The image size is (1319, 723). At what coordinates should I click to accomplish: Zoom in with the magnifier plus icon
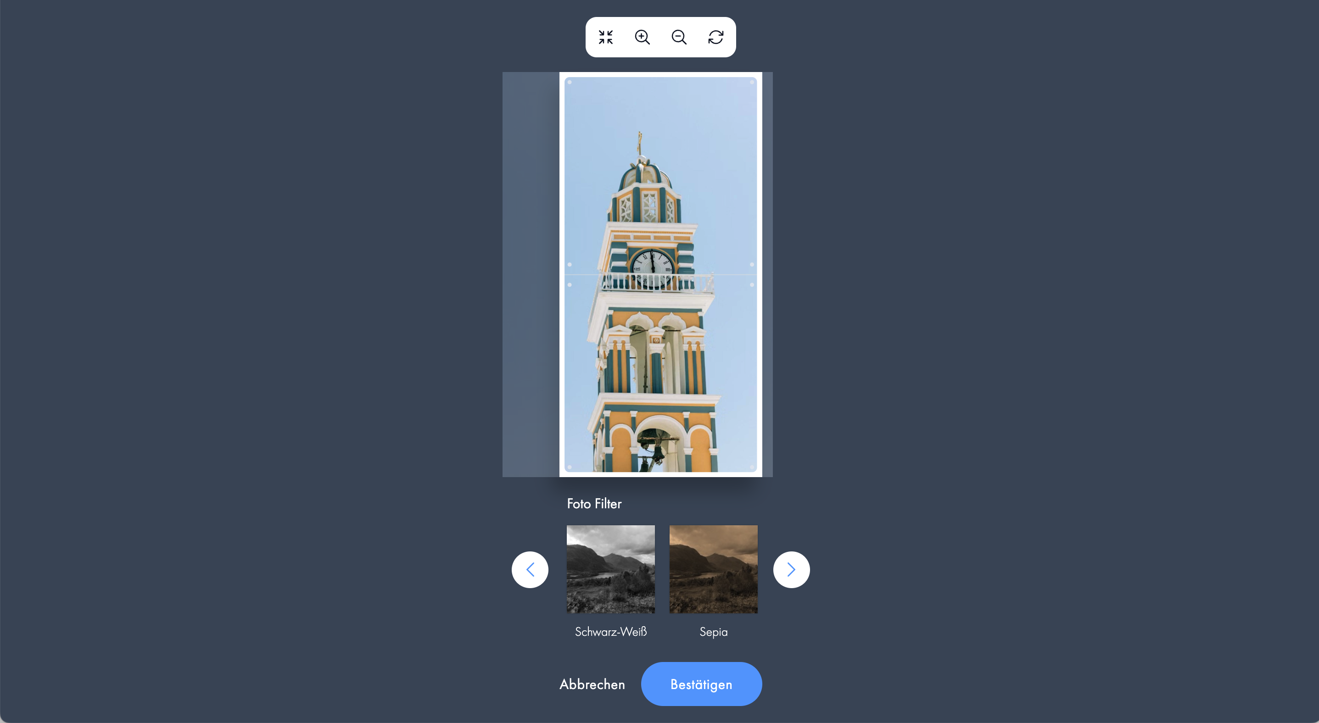point(642,37)
